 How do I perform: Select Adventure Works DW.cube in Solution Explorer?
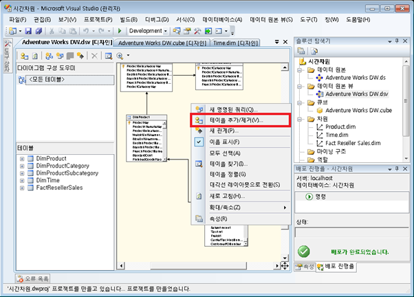358,111
